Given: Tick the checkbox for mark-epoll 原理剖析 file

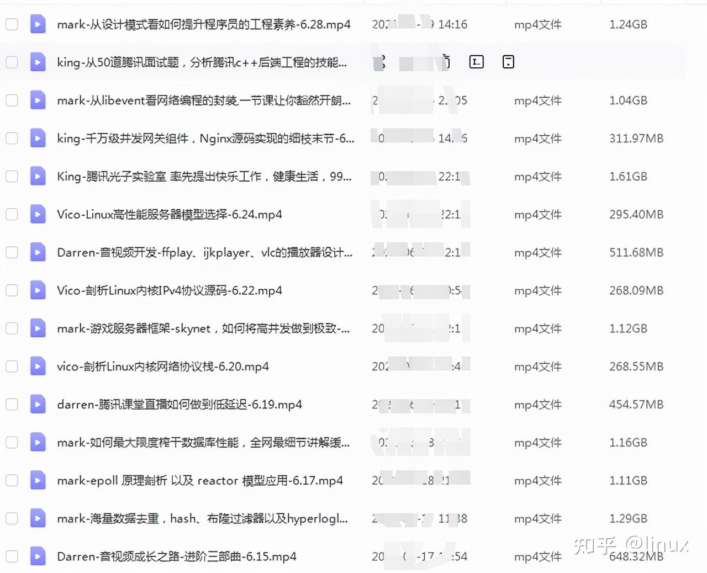Looking at the screenshot, I should pyautogui.click(x=12, y=480).
